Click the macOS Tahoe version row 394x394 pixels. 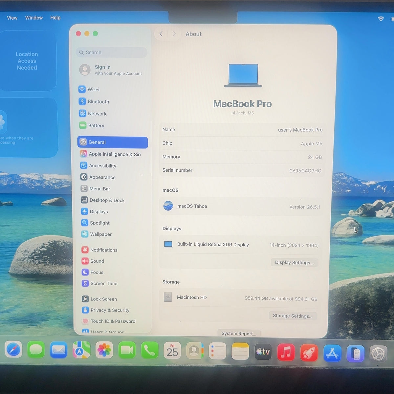(241, 207)
